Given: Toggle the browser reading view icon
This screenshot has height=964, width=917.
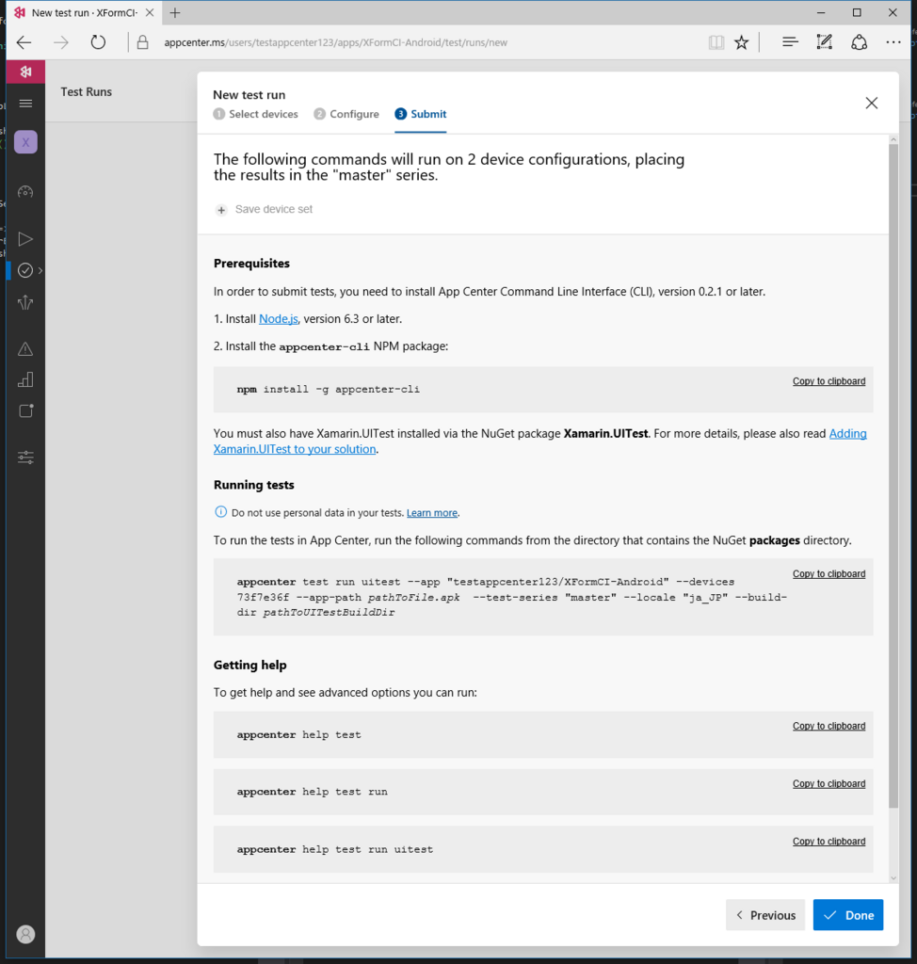Looking at the screenshot, I should [716, 42].
